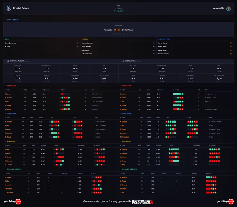Select Marc Guéhi in the Cards list
Image resolution: width=237 pixels, height=207 pixels.
click(x=85, y=50)
